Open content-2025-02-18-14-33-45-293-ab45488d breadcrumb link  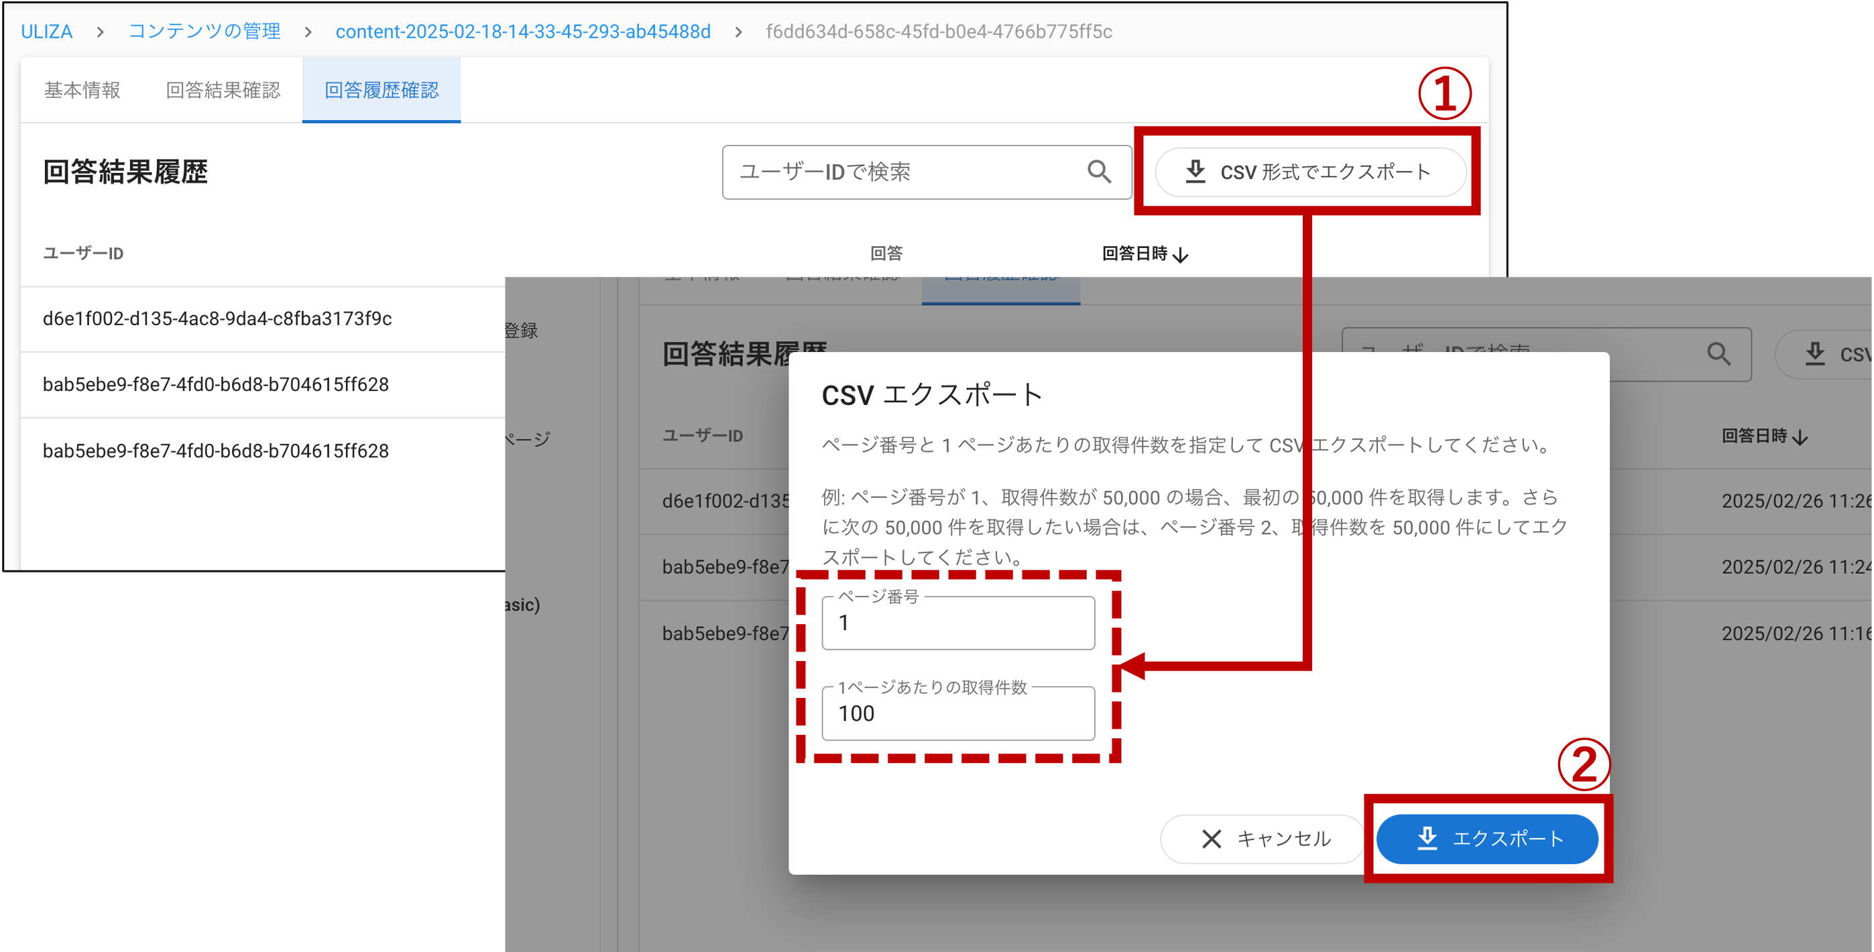523,32
